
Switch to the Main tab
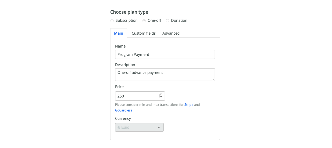coord(119,33)
